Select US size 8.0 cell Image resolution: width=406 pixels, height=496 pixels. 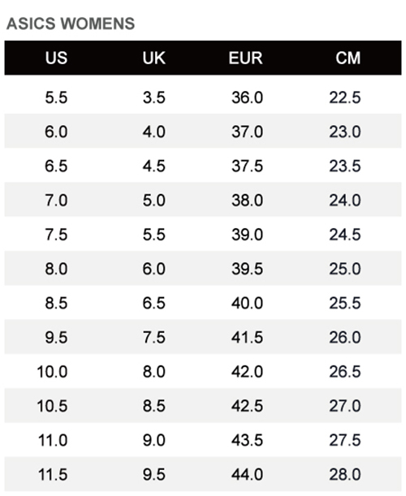tap(56, 269)
